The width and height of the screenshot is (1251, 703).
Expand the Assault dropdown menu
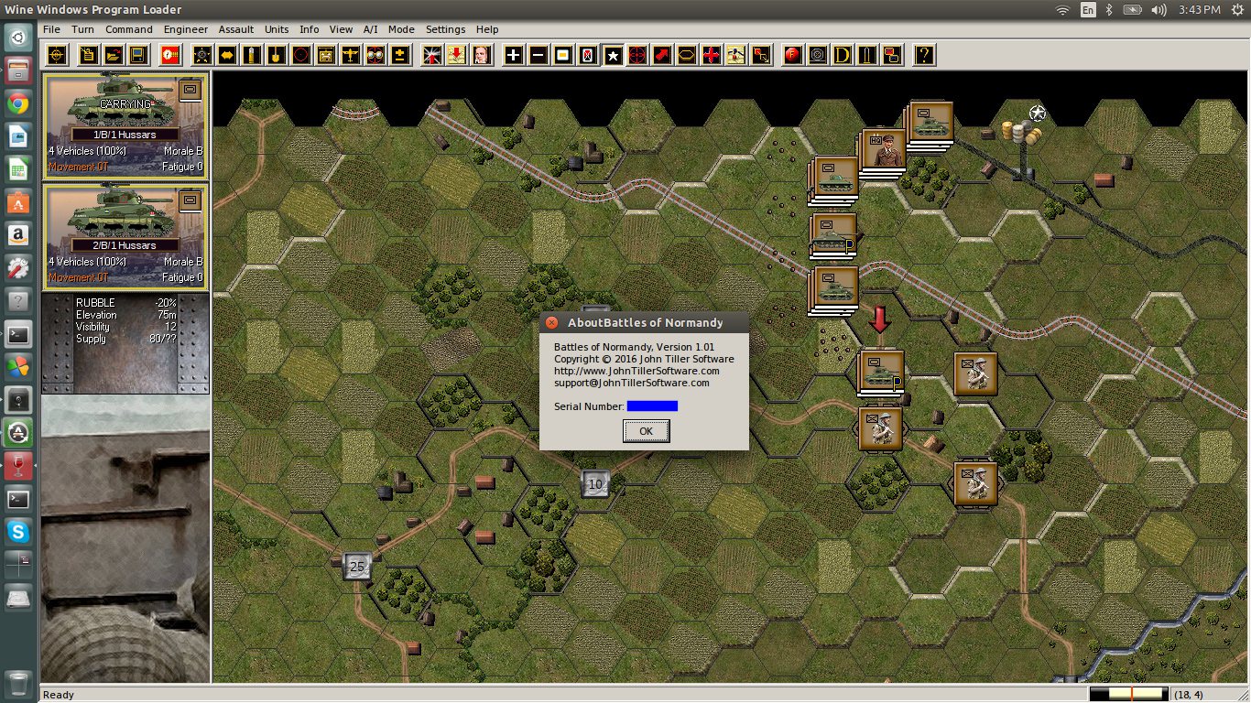[x=236, y=29]
